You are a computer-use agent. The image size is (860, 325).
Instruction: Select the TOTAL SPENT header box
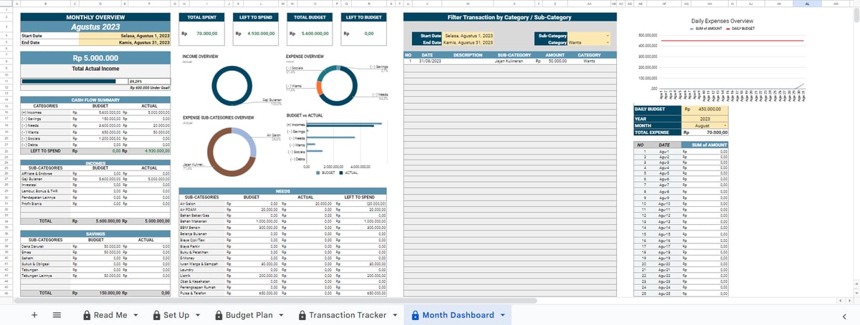point(202,16)
